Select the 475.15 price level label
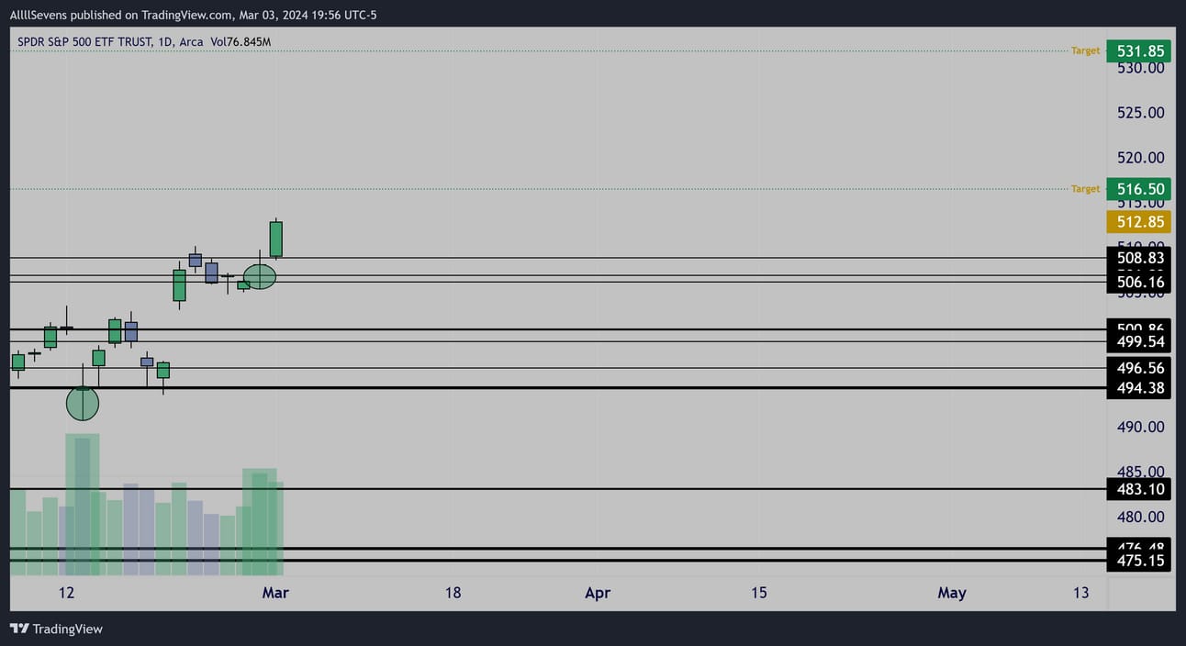This screenshot has width=1186, height=646. 1139,561
